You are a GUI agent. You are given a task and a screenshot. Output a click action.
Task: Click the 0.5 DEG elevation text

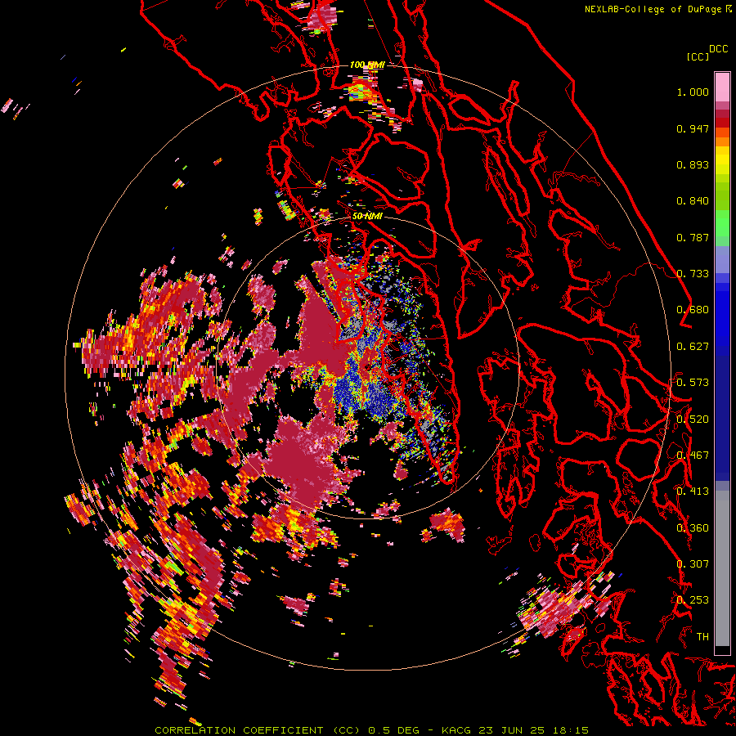point(393,730)
